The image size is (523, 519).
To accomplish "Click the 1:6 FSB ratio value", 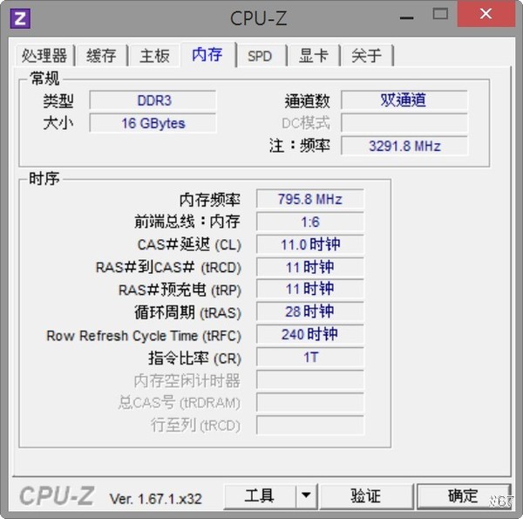I will pos(310,222).
